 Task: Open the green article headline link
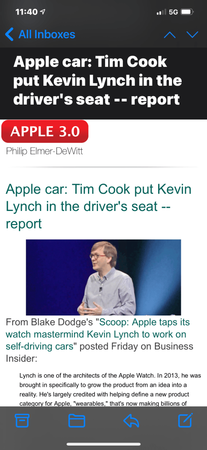98,207
